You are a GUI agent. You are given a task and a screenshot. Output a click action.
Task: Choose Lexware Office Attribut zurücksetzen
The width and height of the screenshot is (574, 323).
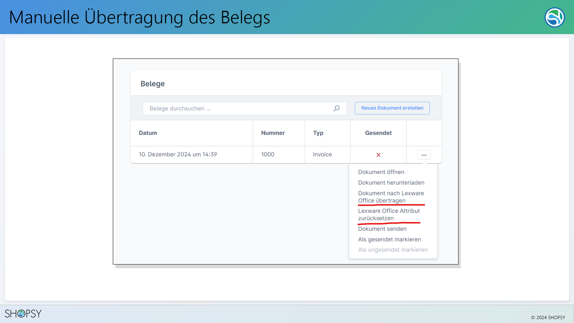click(389, 214)
